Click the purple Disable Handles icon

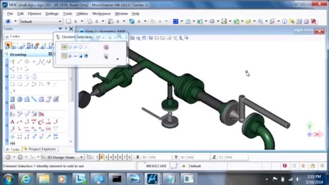(x=106, y=47)
